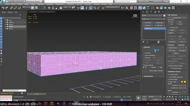Click the Repeat Last button
The width and height of the screenshot is (190, 106).
(177, 18)
